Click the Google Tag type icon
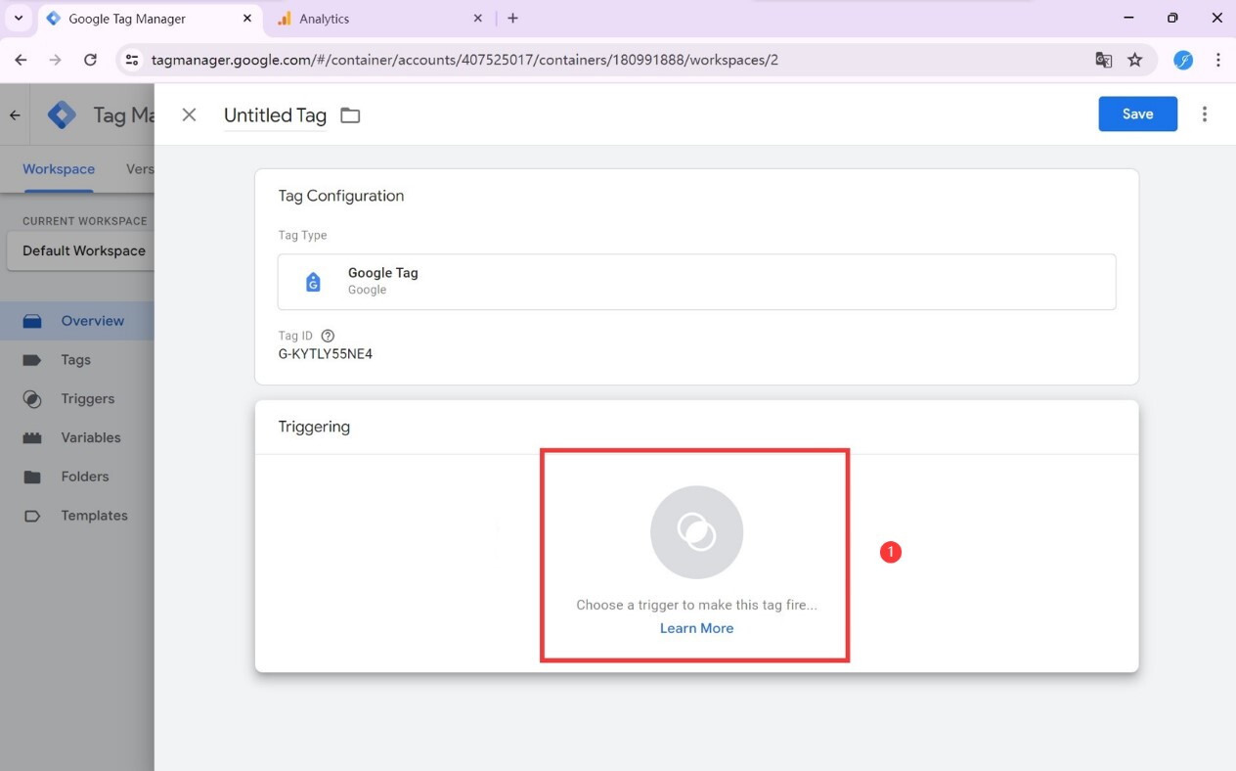This screenshot has width=1236, height=771. [313, 282]
